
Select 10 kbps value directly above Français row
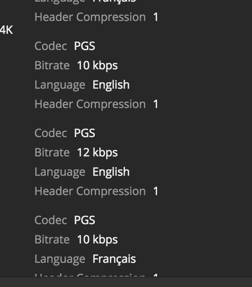pos(97,240)
